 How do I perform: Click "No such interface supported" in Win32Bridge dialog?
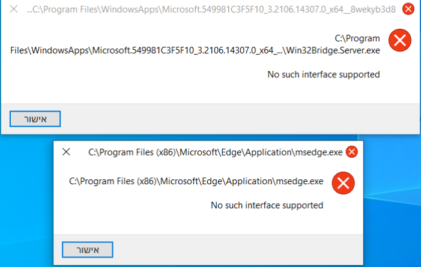324,74
